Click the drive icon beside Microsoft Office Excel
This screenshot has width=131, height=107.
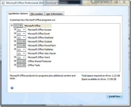pyautogui.click(x=19, y=34)
